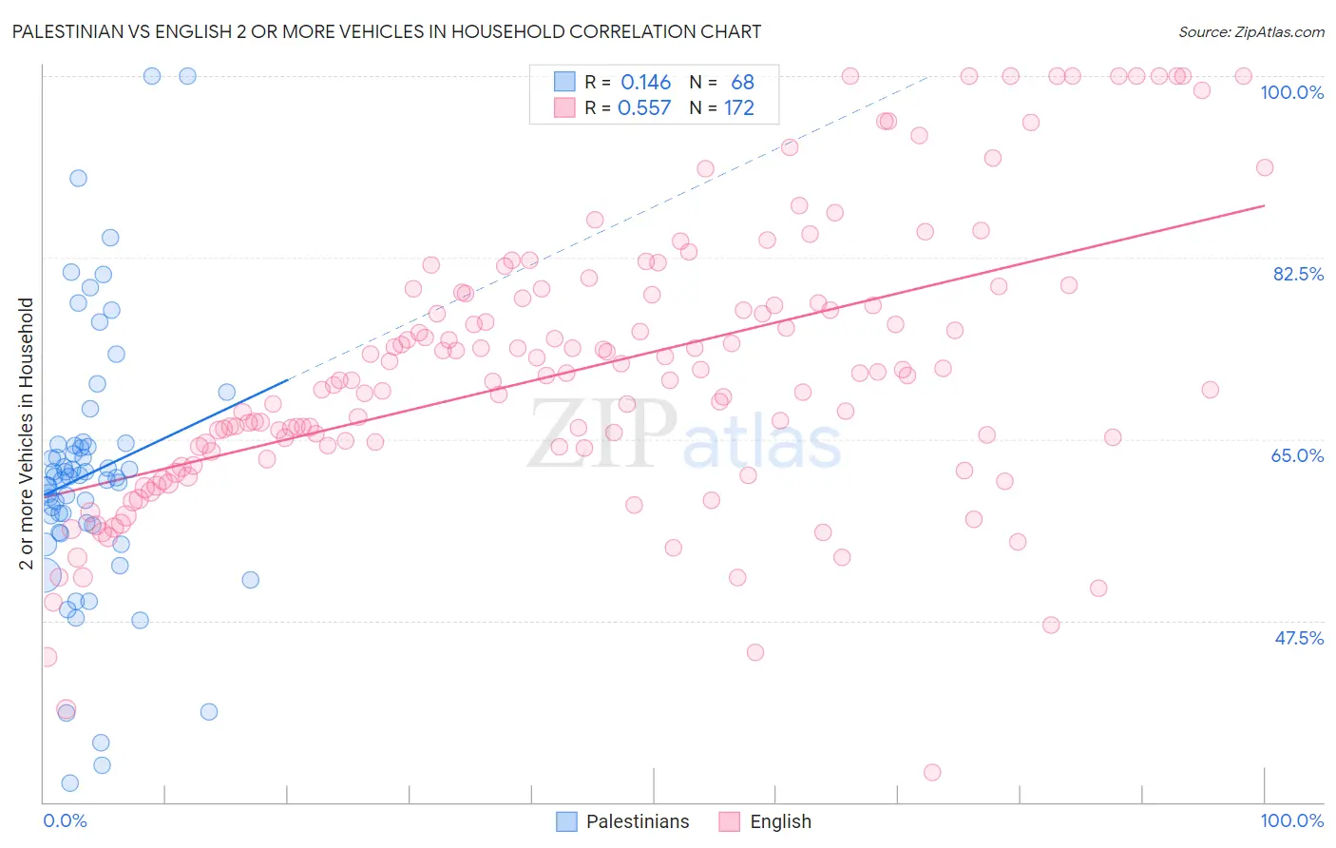1336x848 pixels.
Task: Click the N = 172 sample count
Action: click(722, 107)
